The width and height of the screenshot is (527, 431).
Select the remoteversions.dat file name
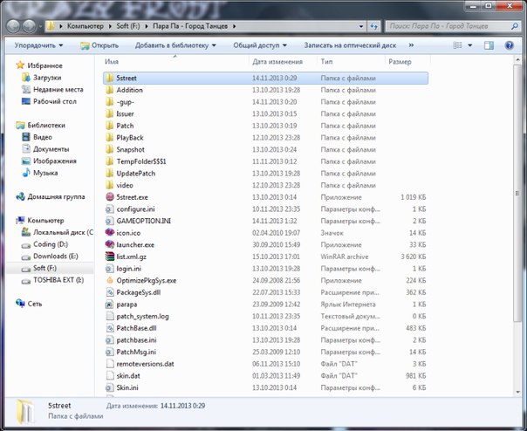(145, 364)
